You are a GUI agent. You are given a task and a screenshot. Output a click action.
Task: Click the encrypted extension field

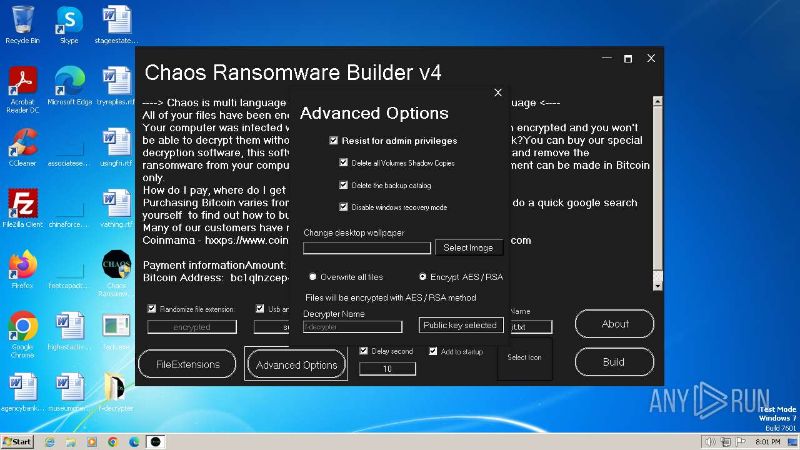(192, 327)
